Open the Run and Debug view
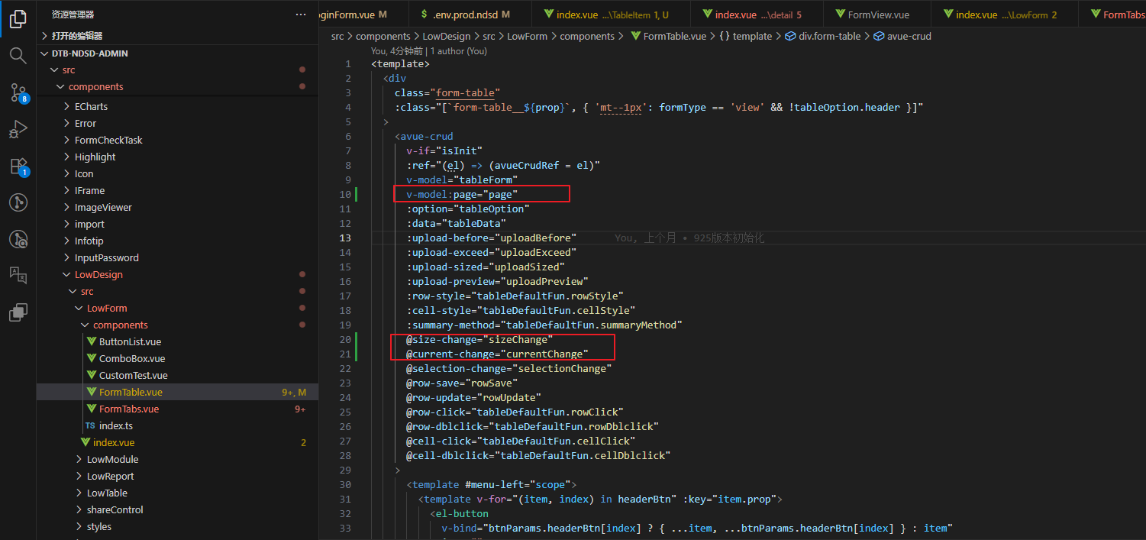This screenshot has height=540, width=1146. tap(18, 129)
